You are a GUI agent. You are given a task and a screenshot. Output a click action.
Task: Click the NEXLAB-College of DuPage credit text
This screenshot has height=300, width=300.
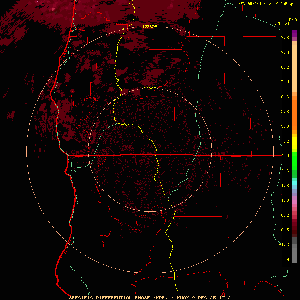pyautogui.click(x=266, y=4)
